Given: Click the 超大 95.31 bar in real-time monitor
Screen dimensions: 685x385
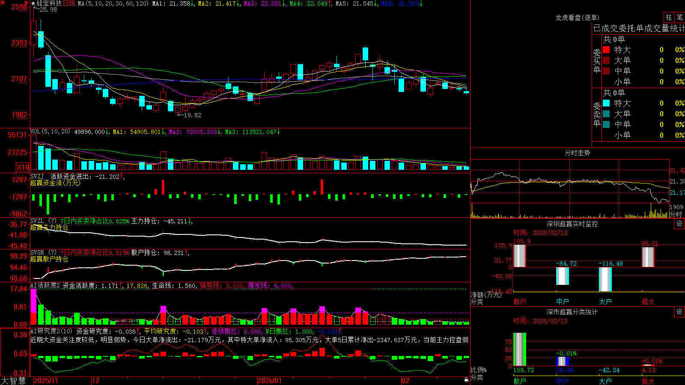Looking at the screenshot, I should pos(648,257).
